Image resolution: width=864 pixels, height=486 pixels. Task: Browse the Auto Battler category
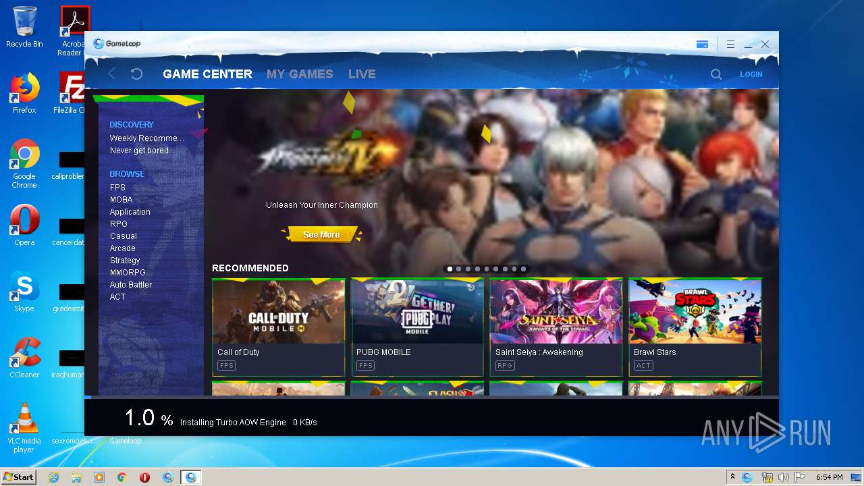click(x=131, y=285)
